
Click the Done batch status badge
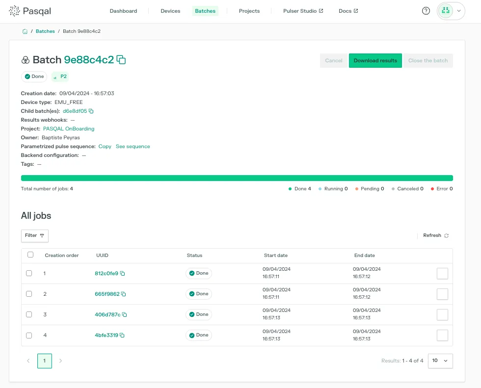34,77
